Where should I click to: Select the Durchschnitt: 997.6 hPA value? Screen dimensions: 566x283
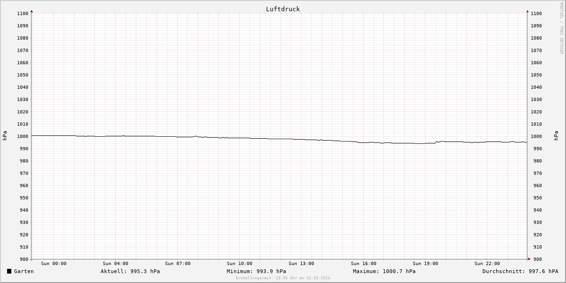point(520,271)
